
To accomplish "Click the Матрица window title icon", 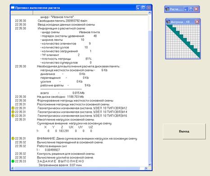I will pyautogui.click(x=169, y=22).
